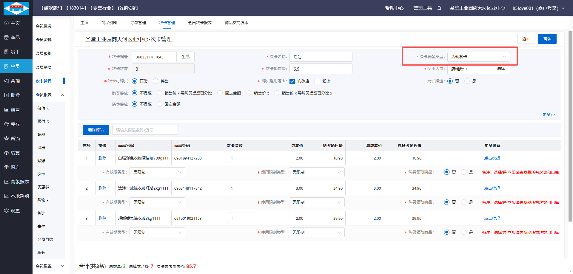Open the 设置 settings gear icon
Image resolution: width=573 pixels, height=274 pixels.
pyautogui.click(x=7, y=210)
